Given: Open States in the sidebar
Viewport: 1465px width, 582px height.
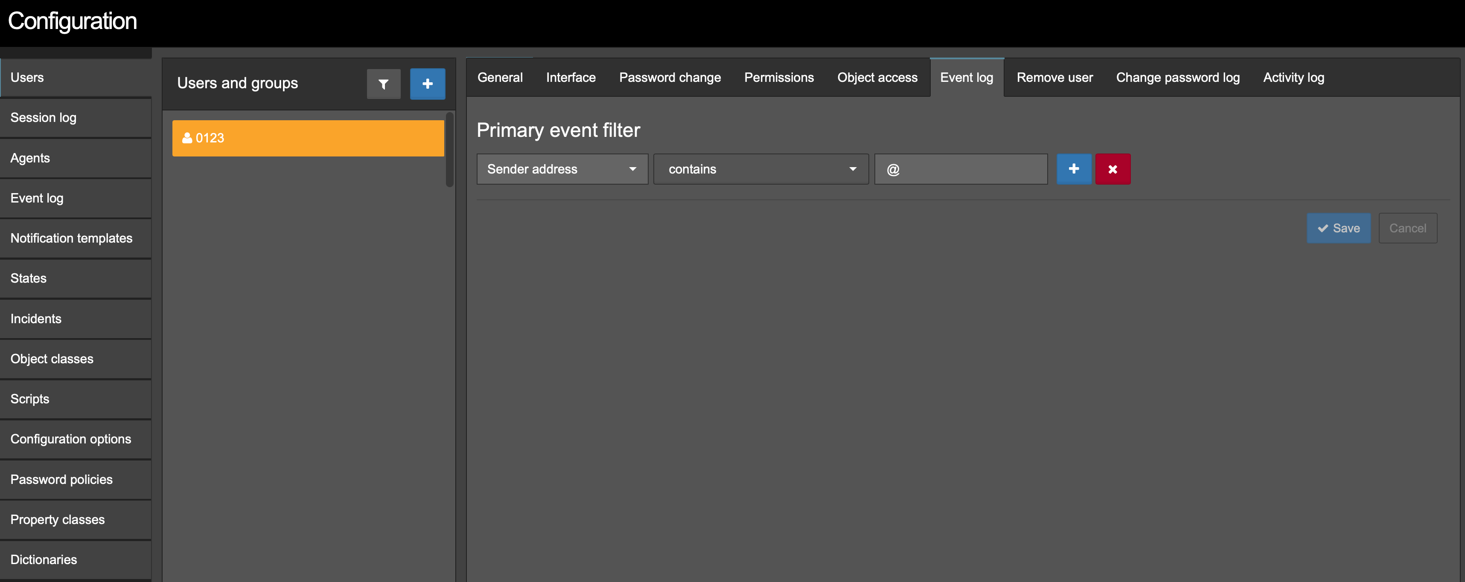Looking at the screenshot, I should pyautogui.click(x=76, y=278).
